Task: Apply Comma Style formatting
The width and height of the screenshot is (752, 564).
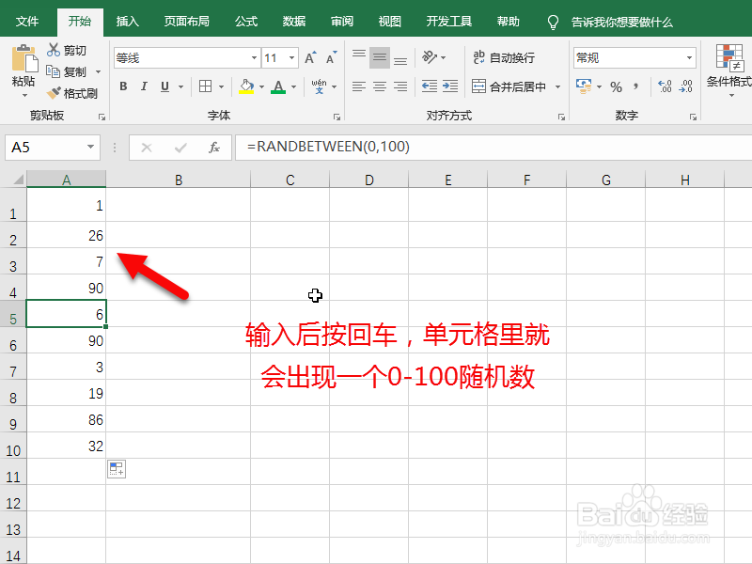Action: coord(634,86)
